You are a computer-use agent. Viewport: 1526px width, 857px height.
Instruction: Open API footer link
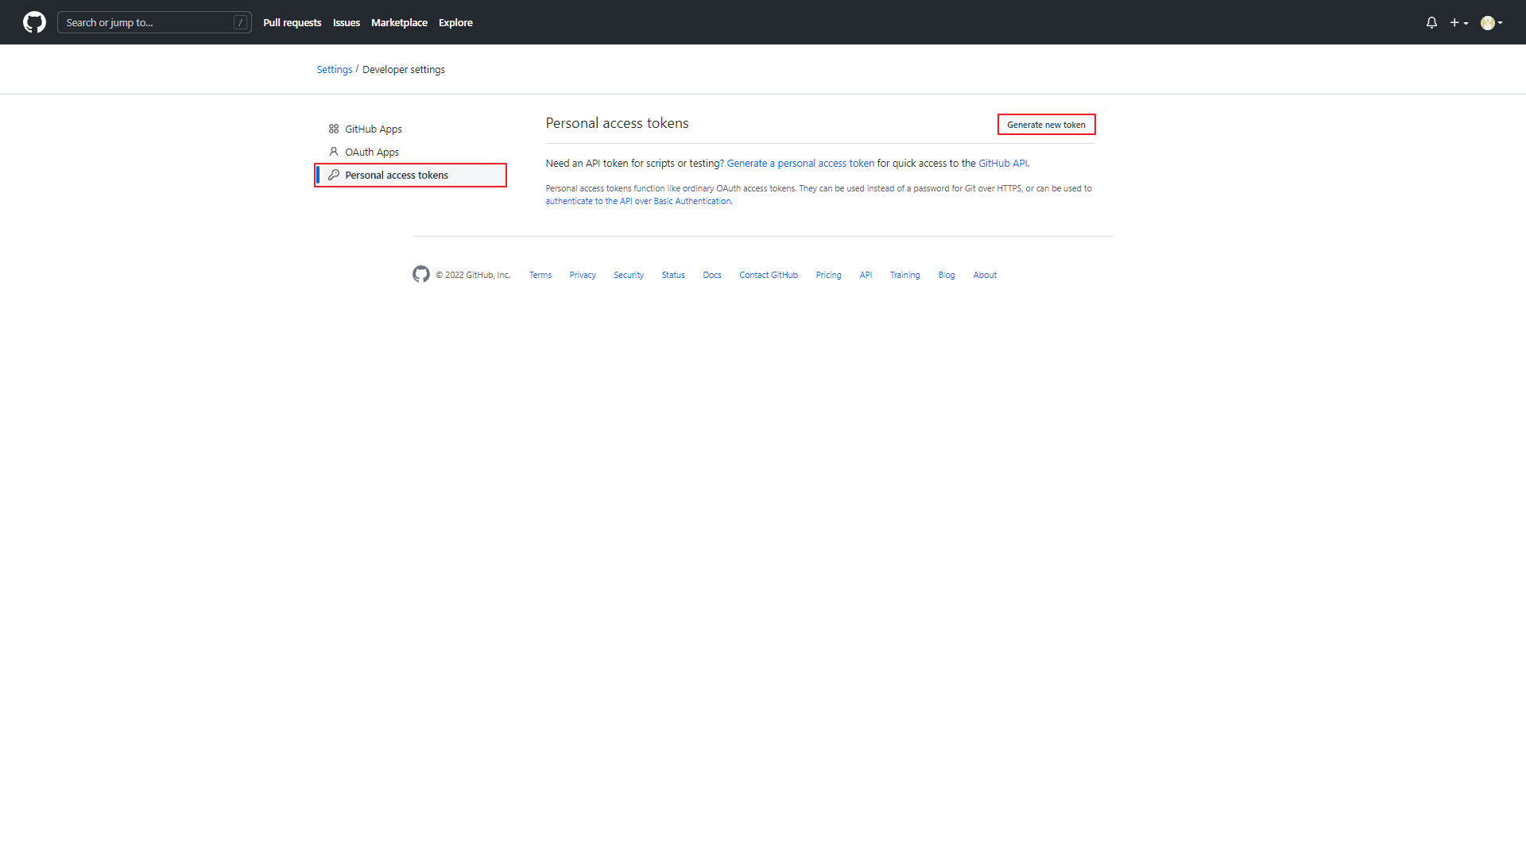866,275
